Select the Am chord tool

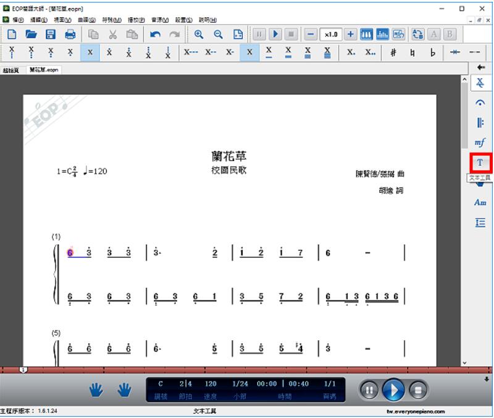(x=480, y=203)
